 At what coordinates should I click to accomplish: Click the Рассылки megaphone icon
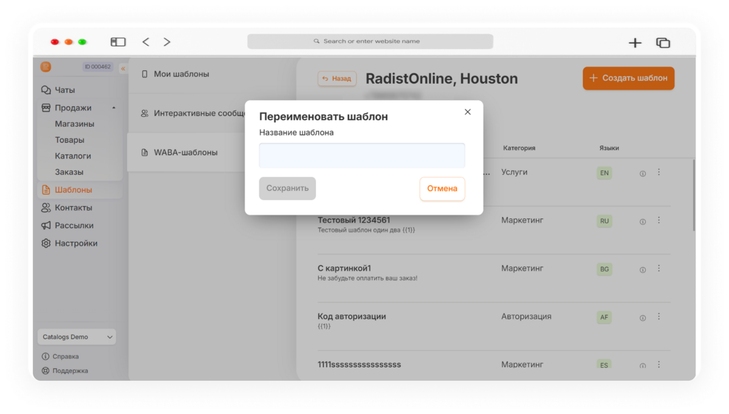[x=46, y=225]
